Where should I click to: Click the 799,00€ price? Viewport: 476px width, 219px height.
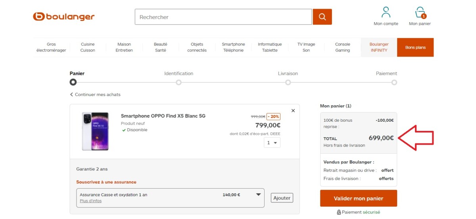point(268,125)
